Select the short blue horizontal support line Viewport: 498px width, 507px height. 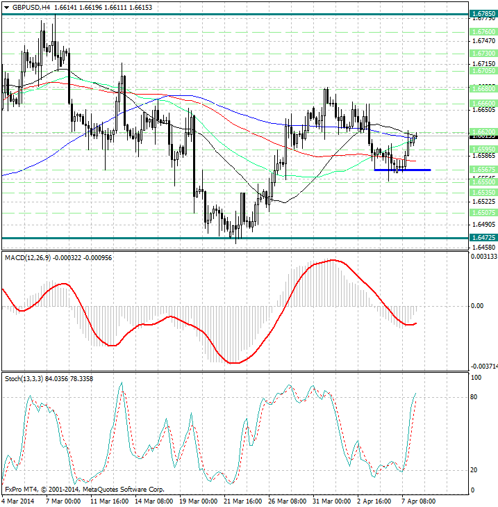pyautogui.click(x=402, y=170)
